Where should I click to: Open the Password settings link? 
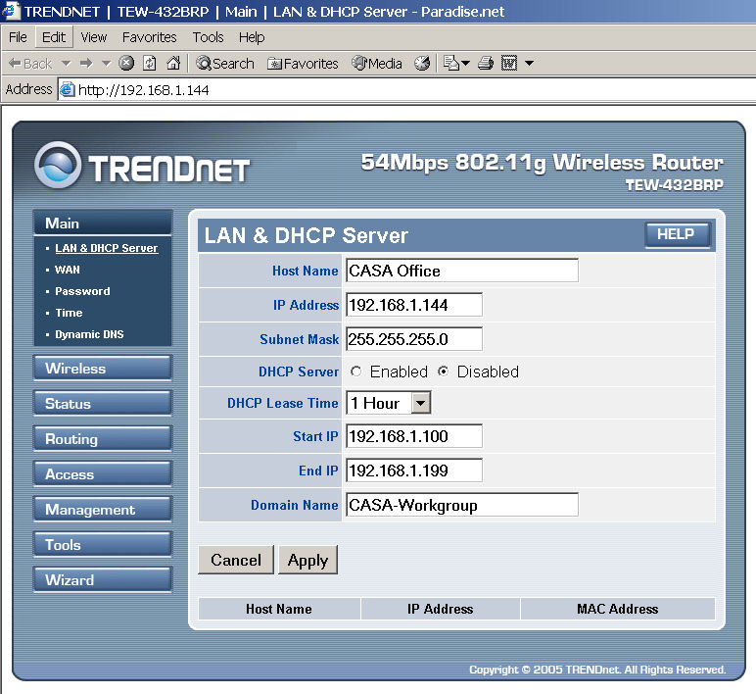(x=82, y=291)
